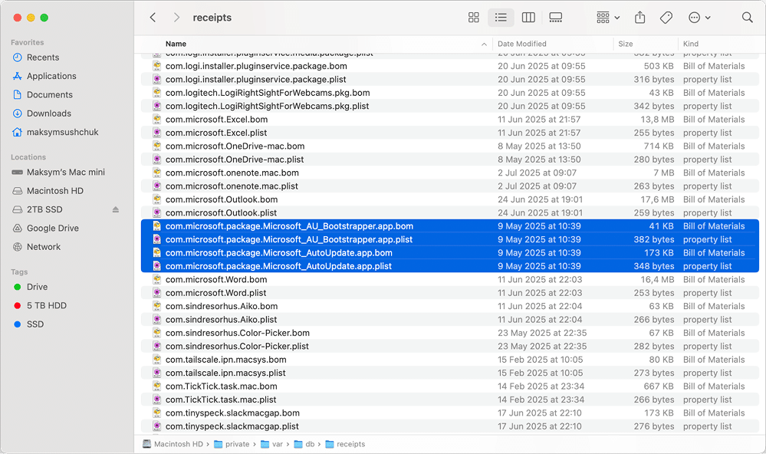
Task: Select Microsoft_AU_Bootstrapper.app.bom row
Action: pyautogui.click(x=450, y=226)
